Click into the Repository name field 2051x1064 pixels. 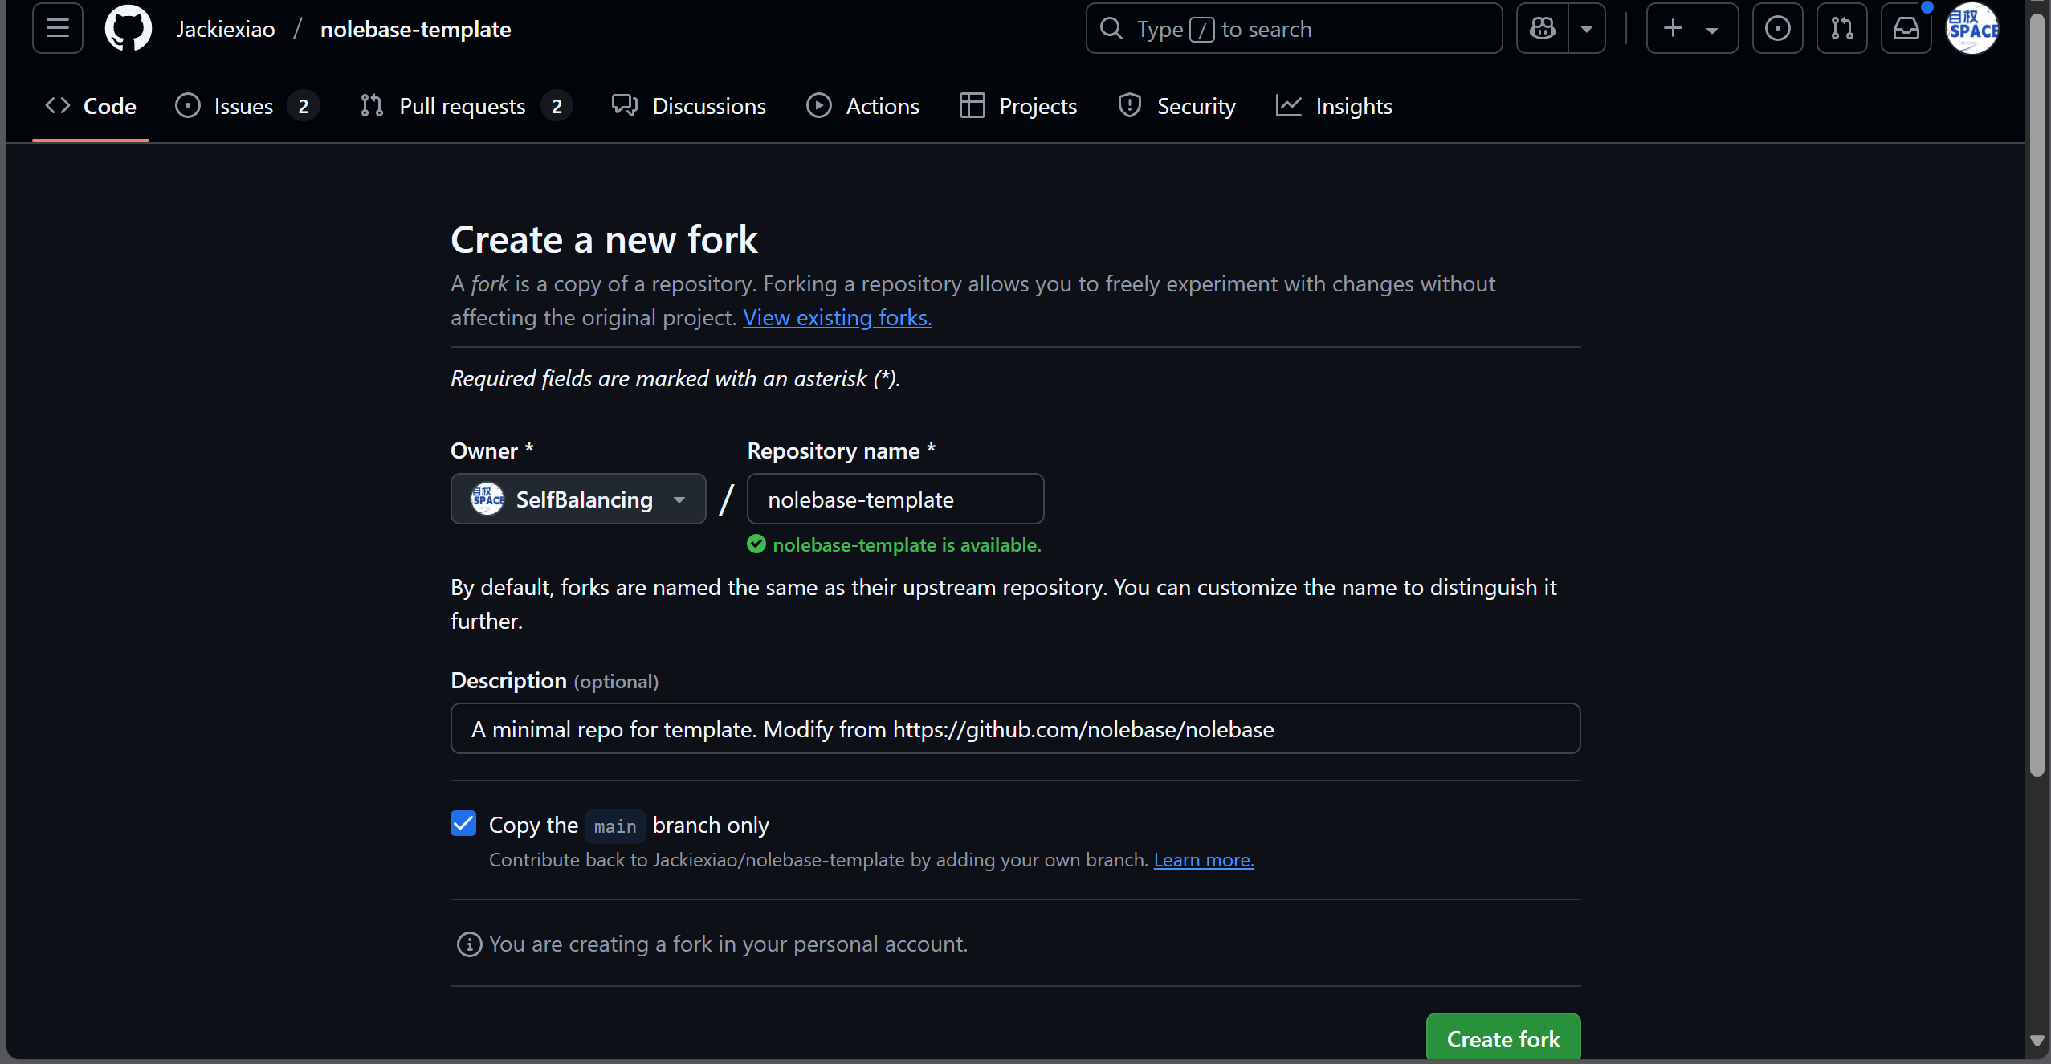tap(895, 499)
